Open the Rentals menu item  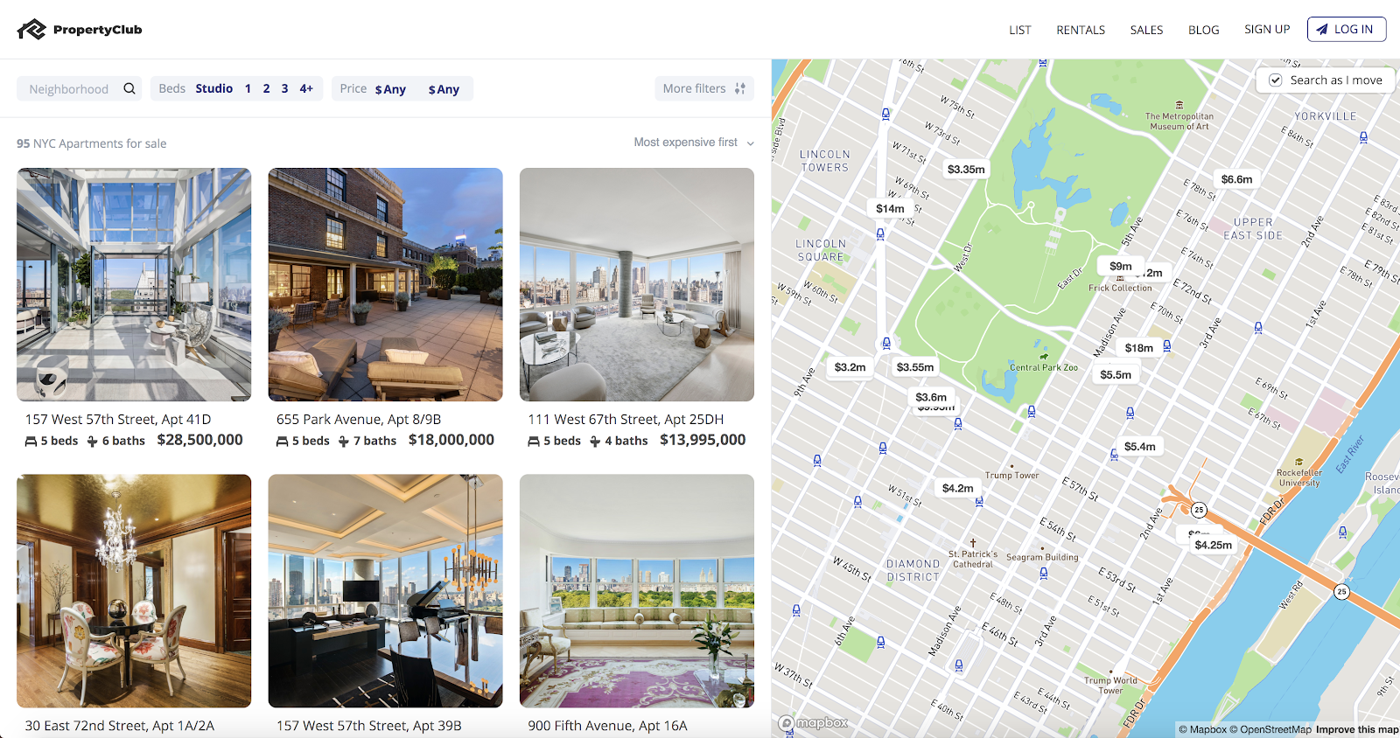tap(1081, 30)
